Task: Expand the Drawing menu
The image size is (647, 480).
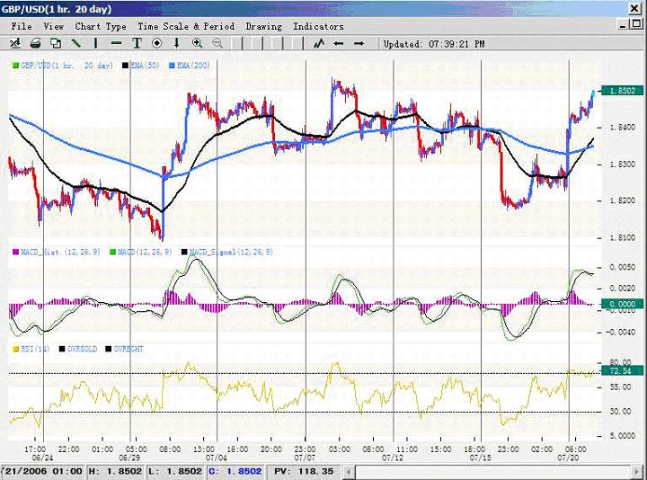Action: 263,26
